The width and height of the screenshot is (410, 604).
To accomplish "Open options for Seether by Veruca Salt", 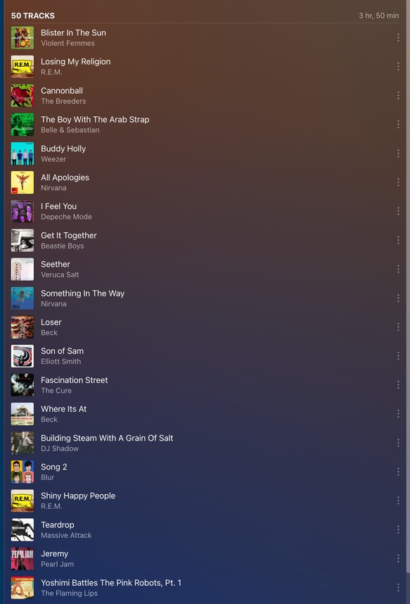I will tap(398, 269).
